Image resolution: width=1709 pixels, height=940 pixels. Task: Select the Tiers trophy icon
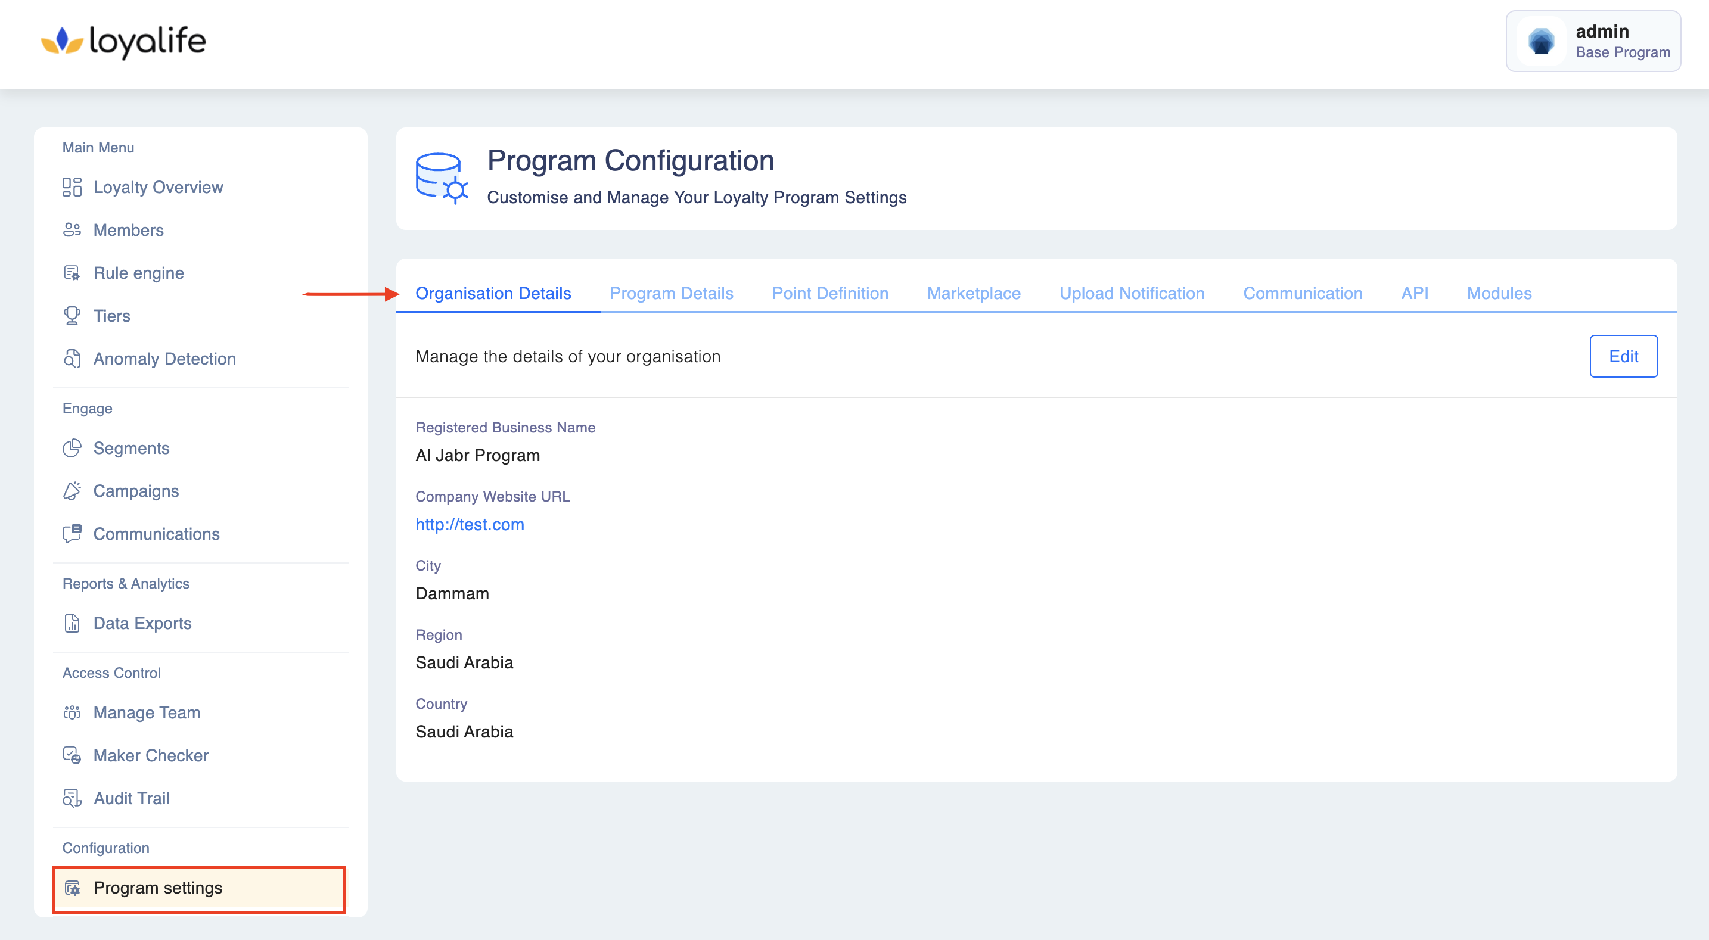click(x=72, y=316)
